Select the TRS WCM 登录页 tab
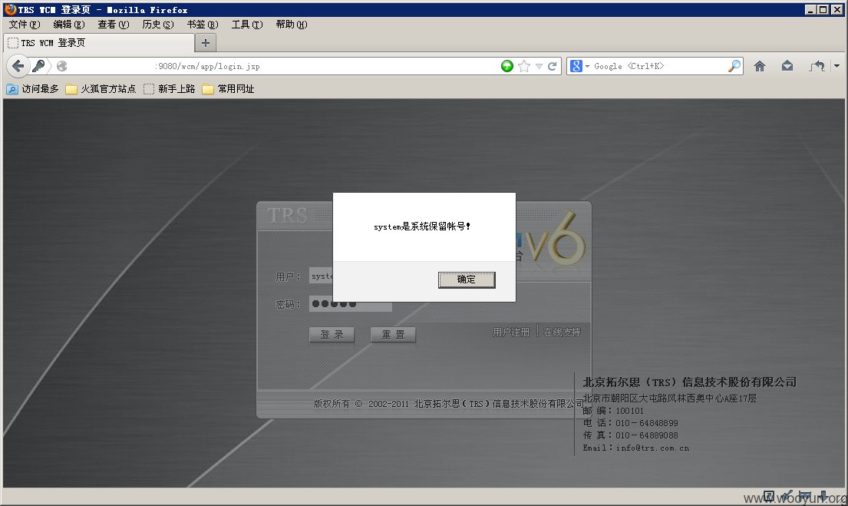Viewport: 848px width, 506px height. [99, 43]
